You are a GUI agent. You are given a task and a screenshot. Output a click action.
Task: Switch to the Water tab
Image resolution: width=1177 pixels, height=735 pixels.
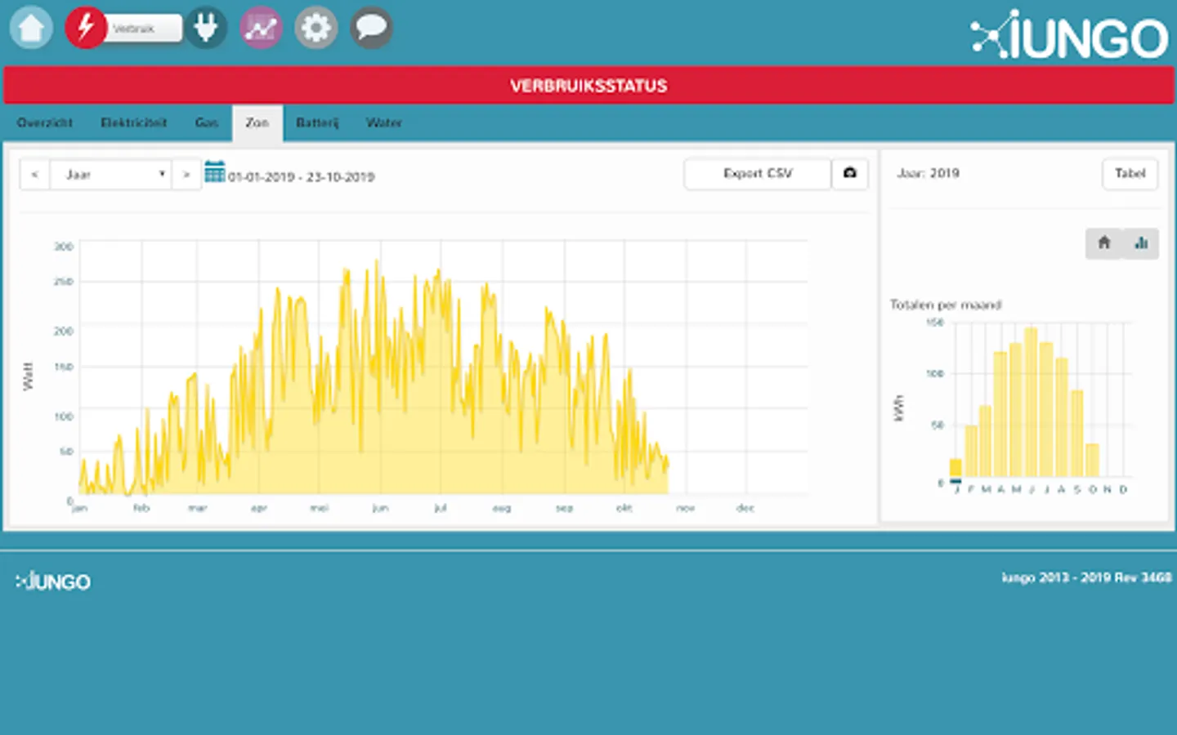[x=384, y=122]
